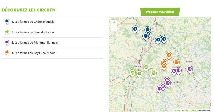Image resolution: width=214 pixels, height=112 pixels.
Task: Click green map marker number 24
Action: click(139, 74)
